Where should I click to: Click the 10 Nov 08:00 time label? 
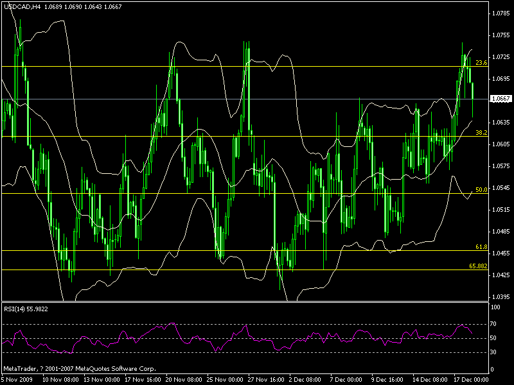pos(60,379)
